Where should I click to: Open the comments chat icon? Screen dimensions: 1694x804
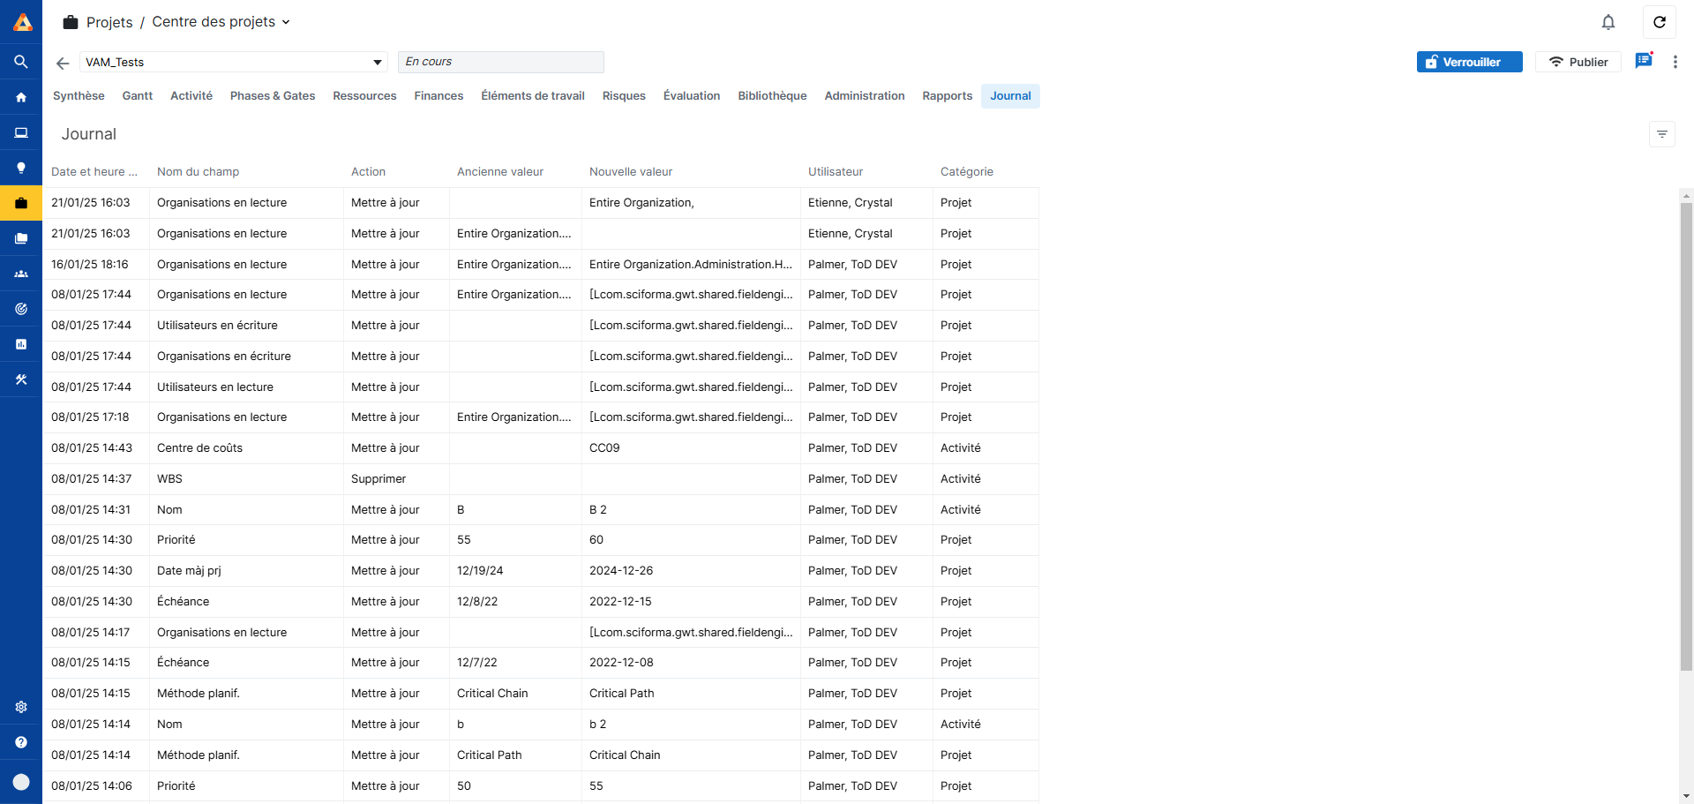(1643, 61)
